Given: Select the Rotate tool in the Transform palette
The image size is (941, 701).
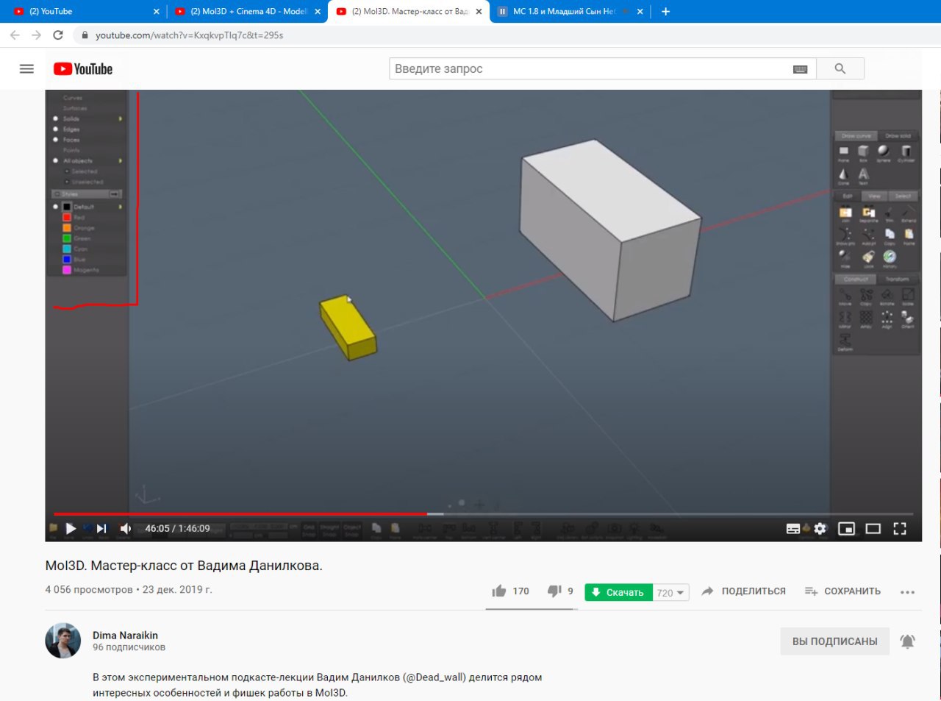Looking at the screenshot, I should click(887, 296).
